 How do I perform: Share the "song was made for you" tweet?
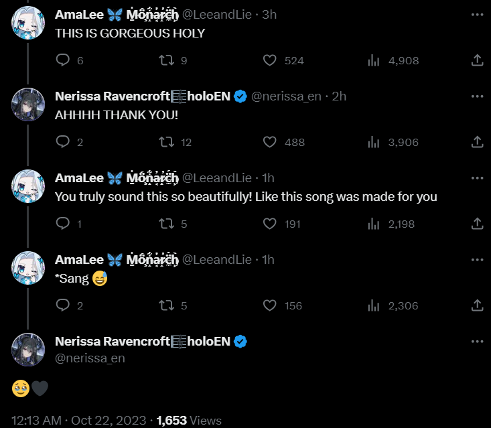(477, 224)
